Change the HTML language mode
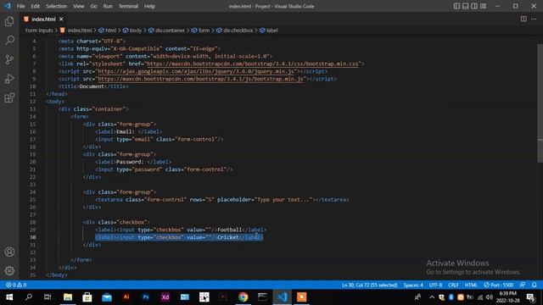 pyautogui.click(x=471, y=285)
